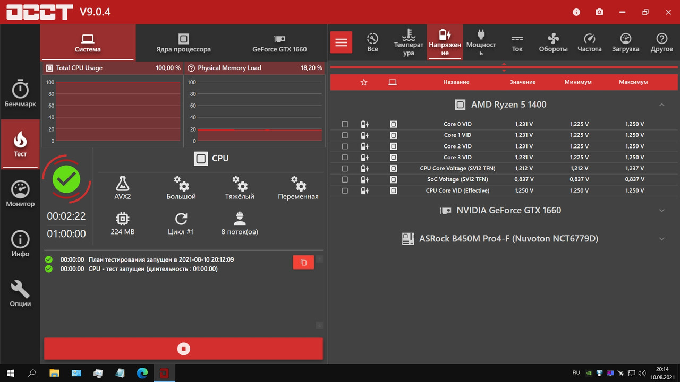Expand the ASRock B450M Pro4-F group
This screenshot has height=382, width=680.
coord(661,239)
